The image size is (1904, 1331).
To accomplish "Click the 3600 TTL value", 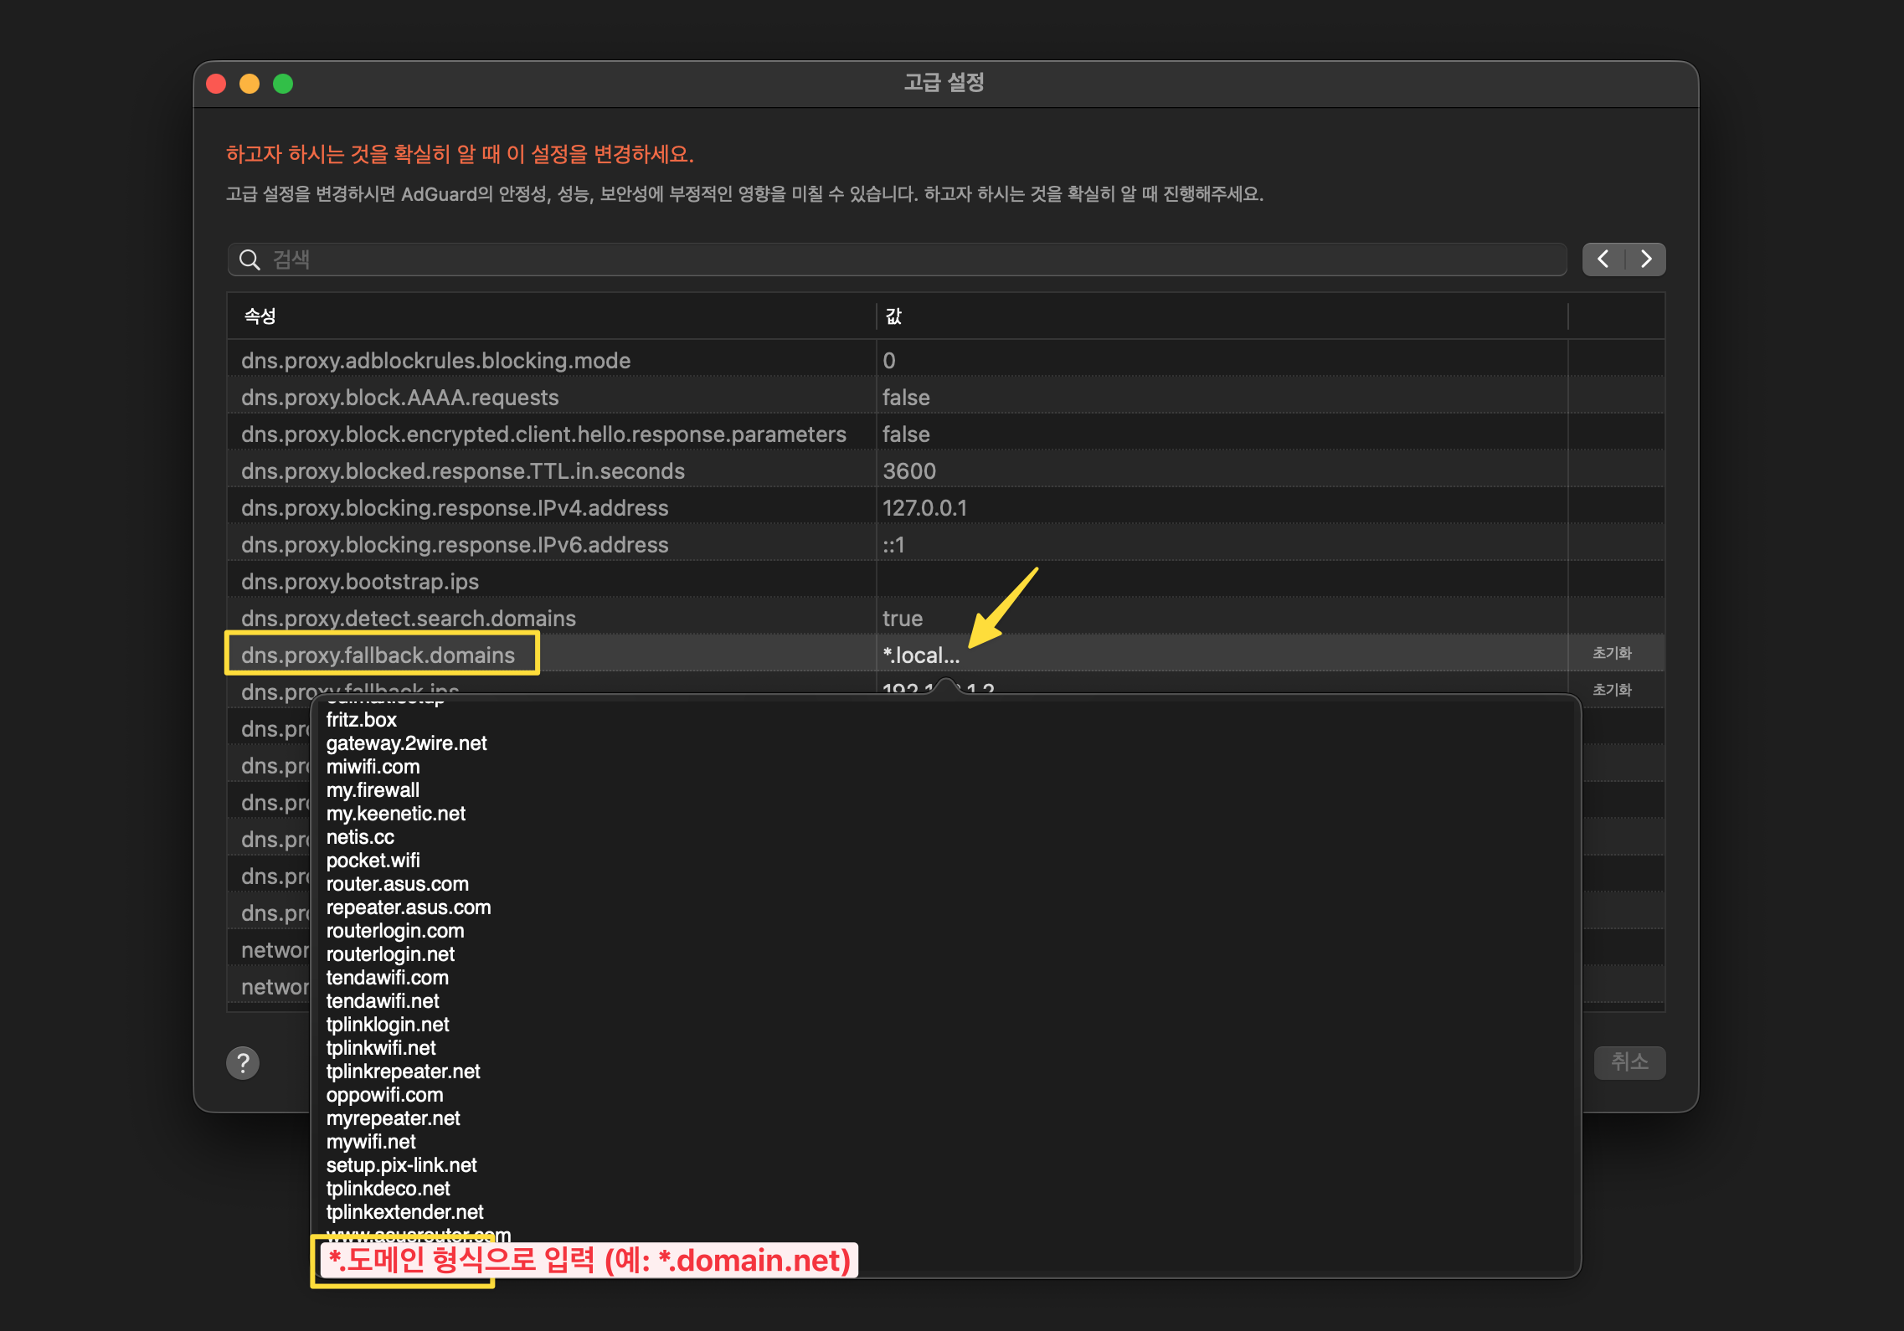I will [909, 470].
